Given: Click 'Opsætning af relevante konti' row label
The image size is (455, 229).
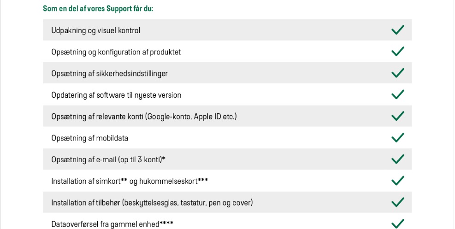Looking at the screenshot, I should point(144,117).
